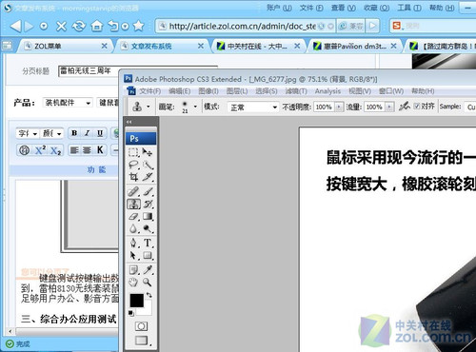
Task: Open the white background color swatch
Action: tap(148, 310)
